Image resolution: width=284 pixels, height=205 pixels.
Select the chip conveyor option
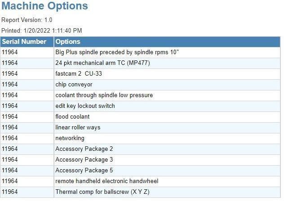pyautogui.click(x=74, y=85)
